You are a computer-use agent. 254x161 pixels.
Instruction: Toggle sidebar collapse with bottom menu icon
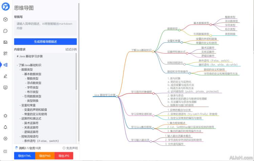(5, 151)
